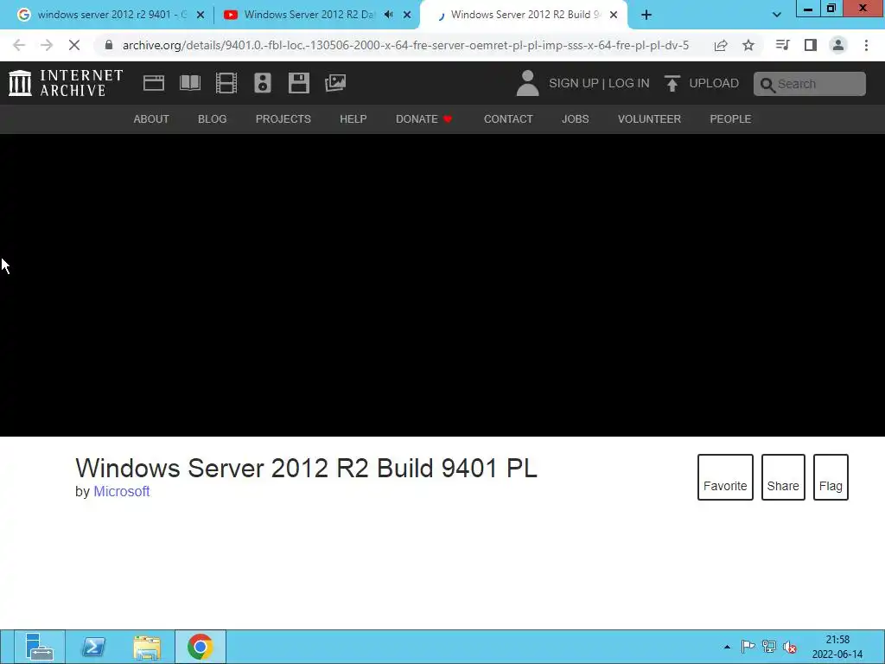The height and width of the screenshot is (664, 885).
Task: Click the user avatar icon
Action: coord(528,83)
